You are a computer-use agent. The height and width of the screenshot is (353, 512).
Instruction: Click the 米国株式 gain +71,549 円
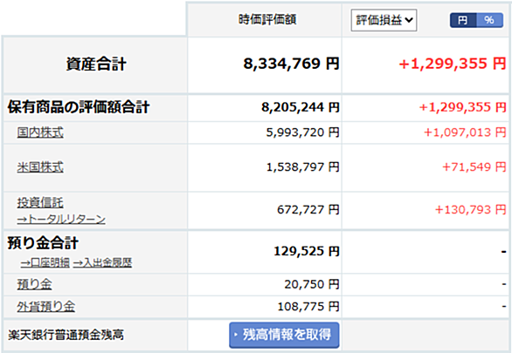coord(474,167)
